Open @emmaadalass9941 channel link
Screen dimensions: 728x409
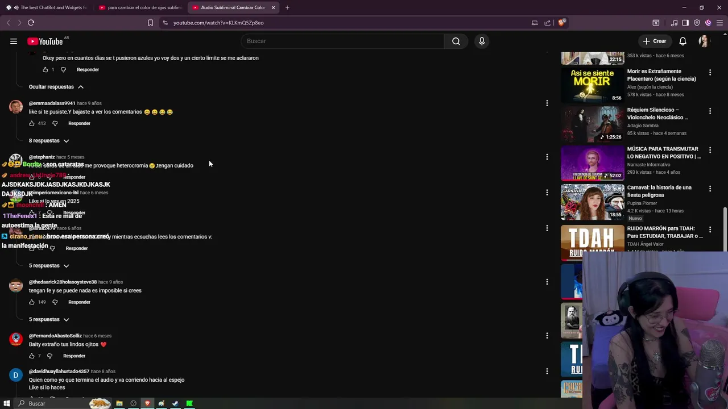click(x=52, y=103)
